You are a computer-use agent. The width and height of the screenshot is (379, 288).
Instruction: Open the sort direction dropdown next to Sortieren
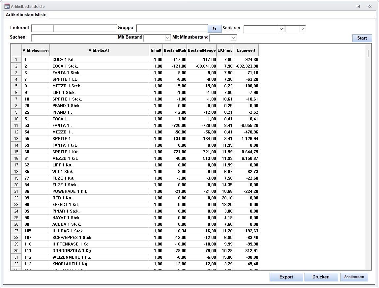click(x=302, y=29)
